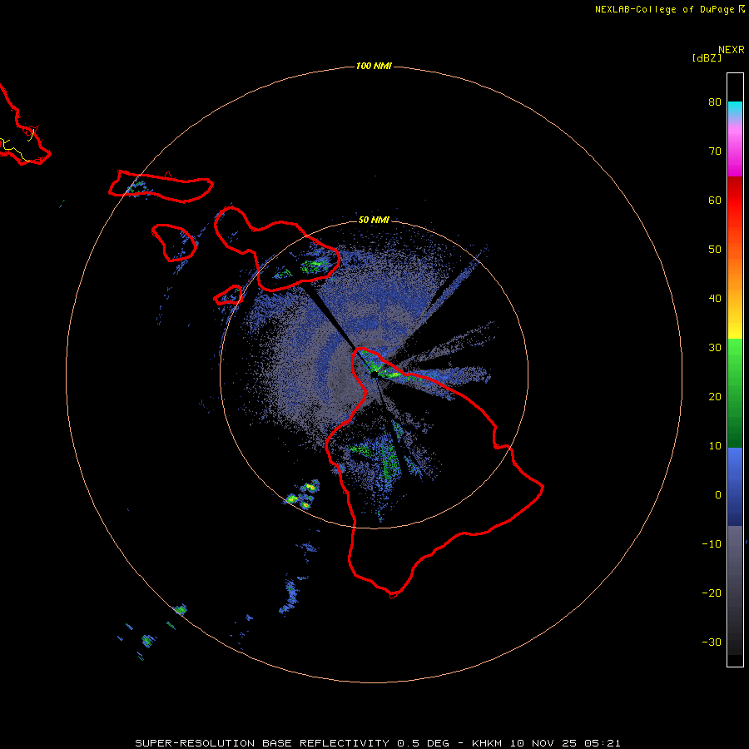Click the SUPER-RESOLUTION BASE REFLECTIVITY caption text
Viewport: 749px width, 749px height.
[x=262, y=743]
